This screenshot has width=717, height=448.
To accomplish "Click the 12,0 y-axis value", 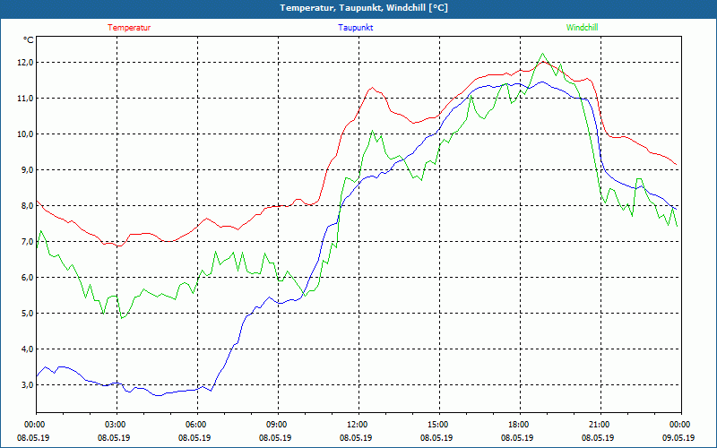I will (x=26, y=62).
